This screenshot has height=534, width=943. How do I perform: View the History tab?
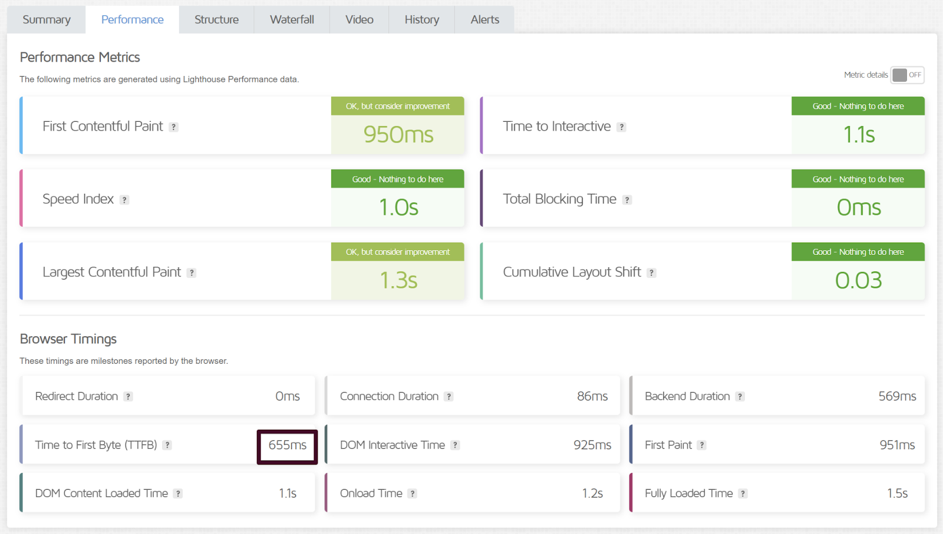(x=422, y=19)
